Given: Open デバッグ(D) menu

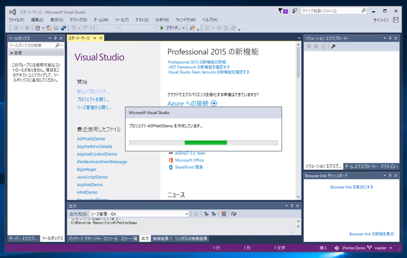Looking at the screenshot, I should [x=78, y=20].
